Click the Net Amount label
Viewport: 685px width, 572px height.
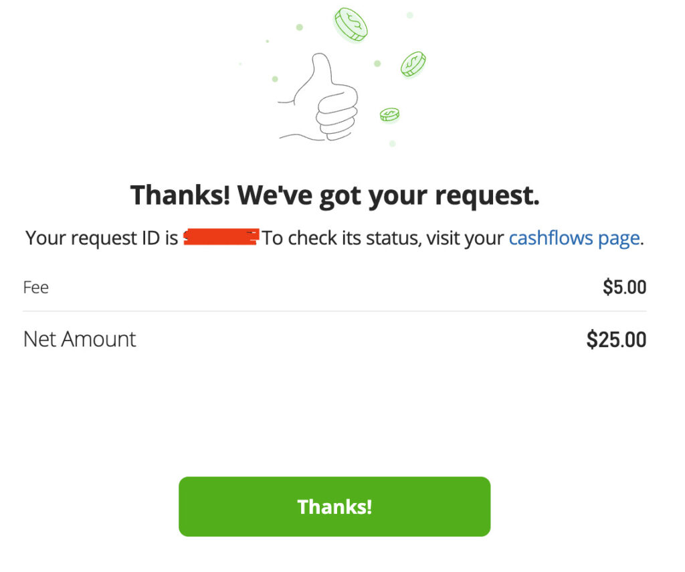click(80, 339)
